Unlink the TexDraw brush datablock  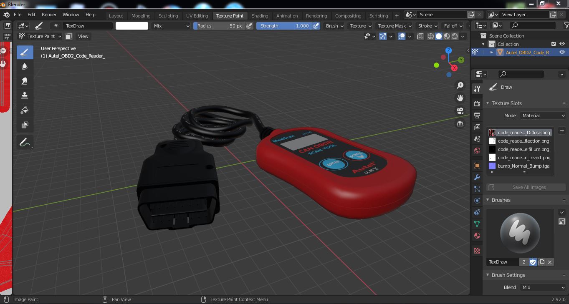point(550,262)
